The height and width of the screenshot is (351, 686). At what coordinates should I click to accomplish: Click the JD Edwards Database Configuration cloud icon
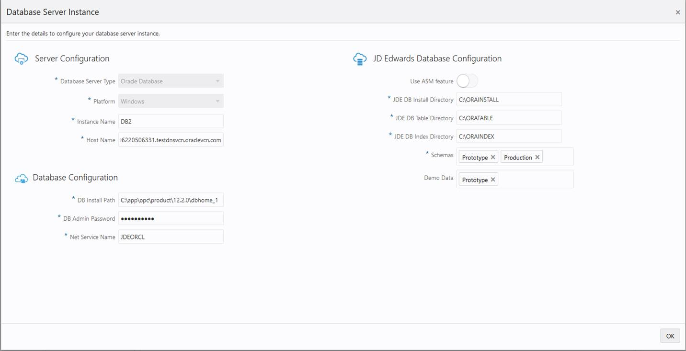(x=360, y=58)
